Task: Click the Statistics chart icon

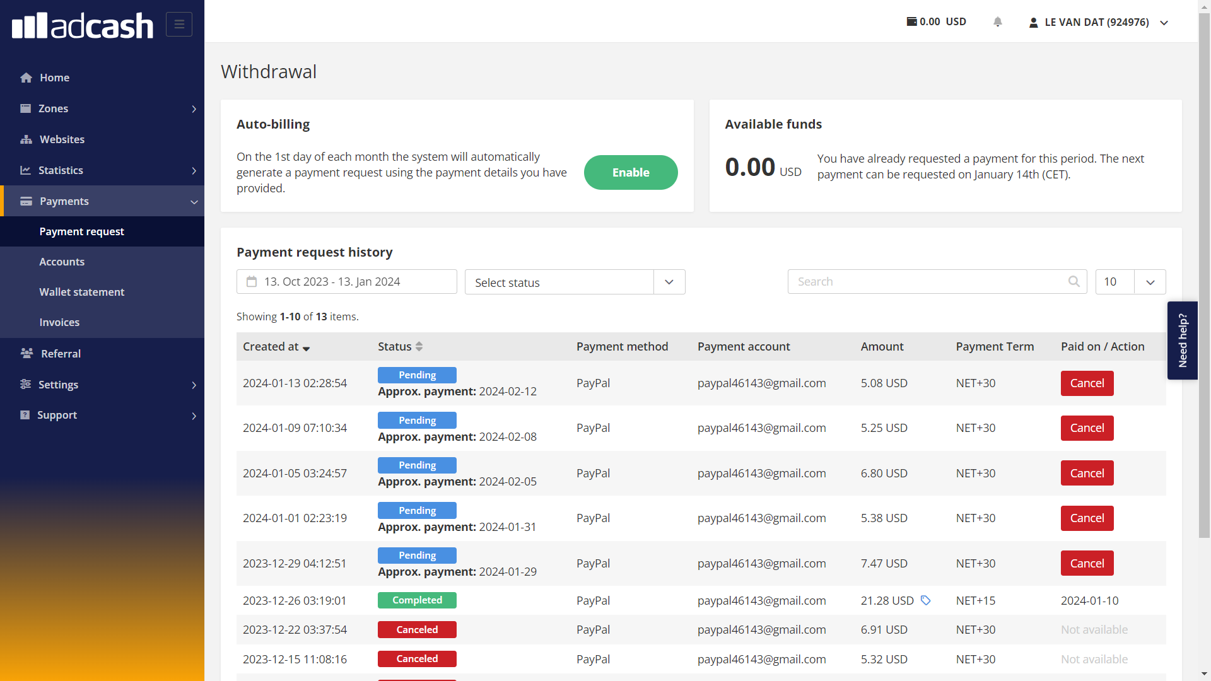Action: (x=25, y=170)
